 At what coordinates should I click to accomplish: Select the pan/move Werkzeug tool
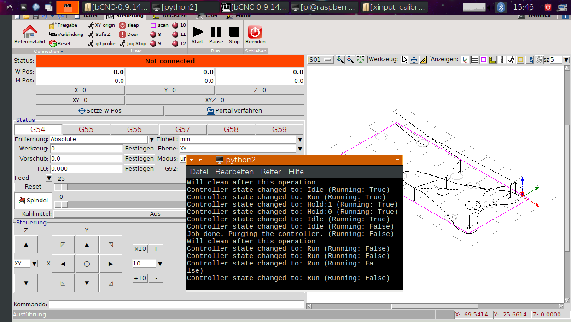[x=414, y=60]
